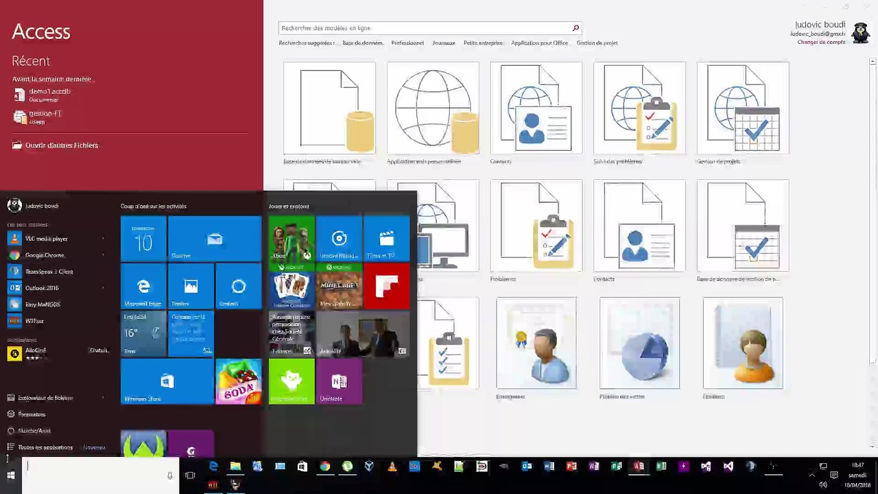Open Easy MaNGOS in Start menu
The image size is (878, 494).
click(43, 304)
